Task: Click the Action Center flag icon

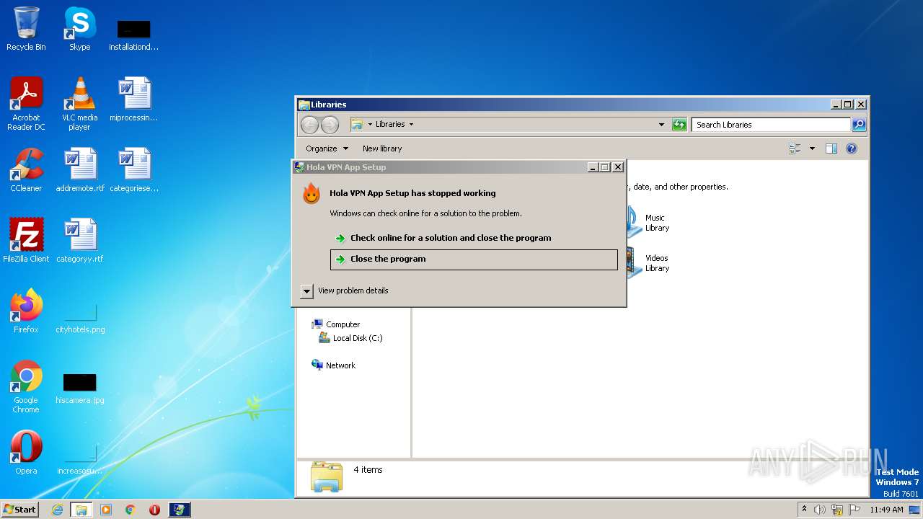Action: pos(854,510)
